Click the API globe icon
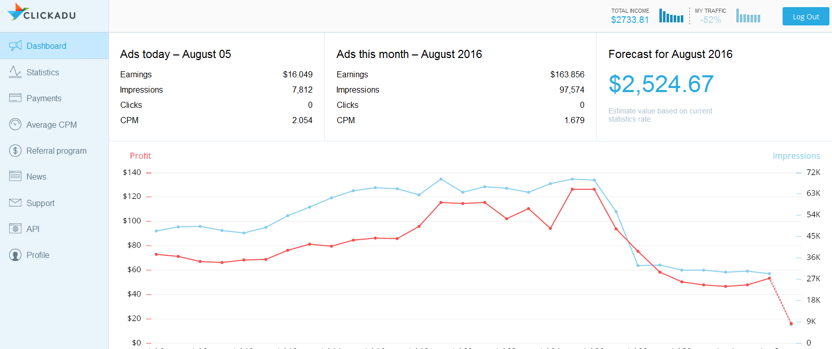The width and height of the screenshot is (832, 349). [x=15, y=229]
